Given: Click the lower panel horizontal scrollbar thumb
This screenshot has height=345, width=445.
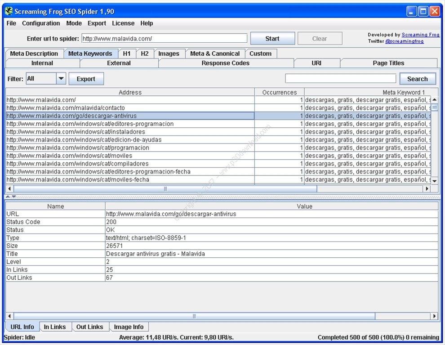Looking at the screenshot, I should pos(194,316).
